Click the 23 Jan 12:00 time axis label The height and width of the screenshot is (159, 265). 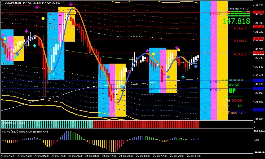coord(59,156)
